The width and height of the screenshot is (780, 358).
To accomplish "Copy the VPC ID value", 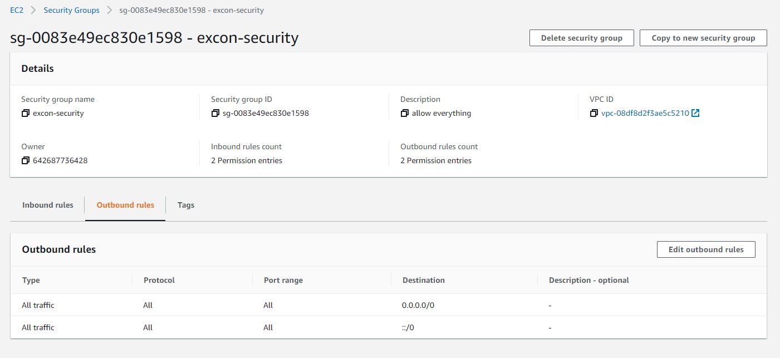I will (594, 114).
